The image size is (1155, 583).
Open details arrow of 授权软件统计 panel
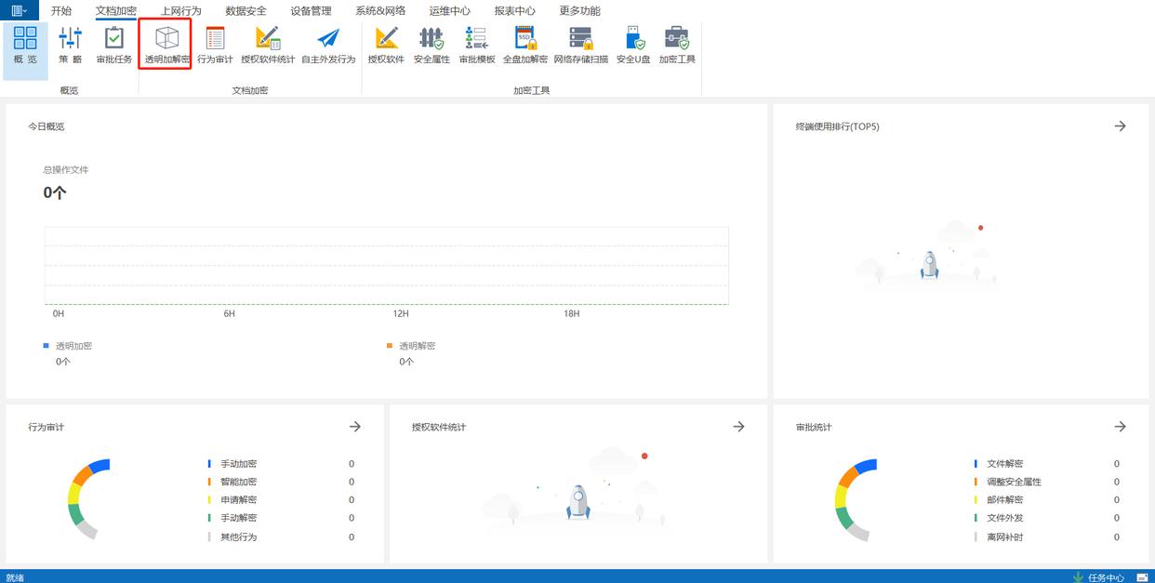(x=738, y=427)
